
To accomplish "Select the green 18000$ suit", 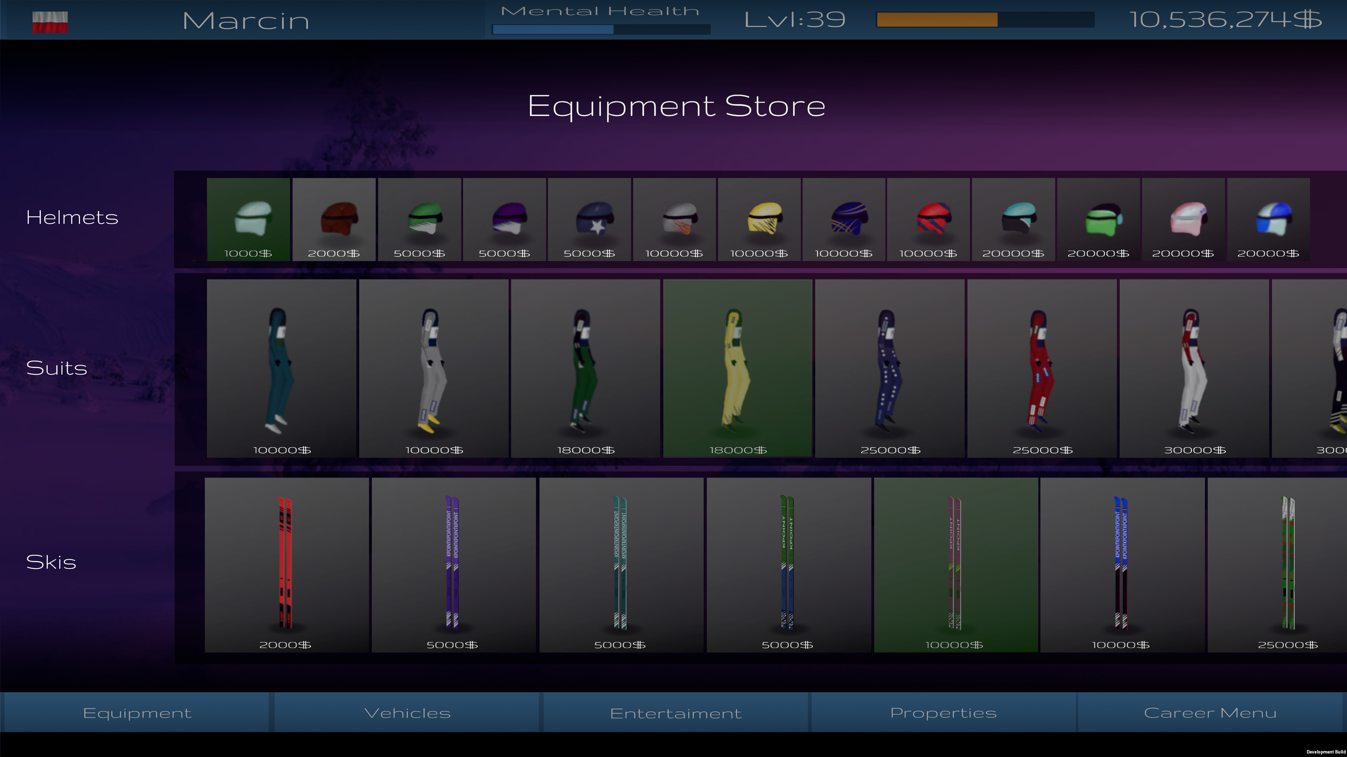I will tap(585, 366).
